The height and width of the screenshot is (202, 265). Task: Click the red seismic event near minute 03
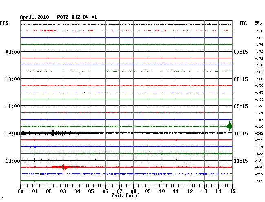coord(64,167)
